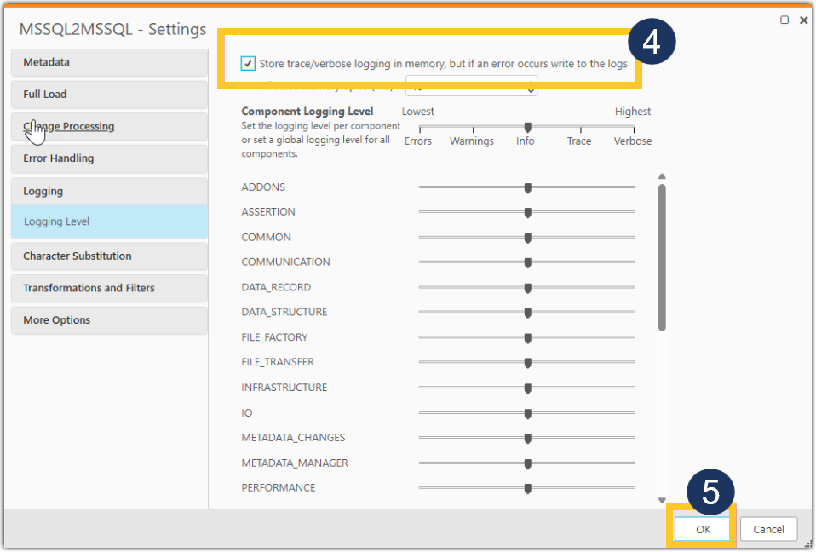Click the DATA_RECORD logging slider
The width and height of the screenshot is (816, 552).
[527, 287]
